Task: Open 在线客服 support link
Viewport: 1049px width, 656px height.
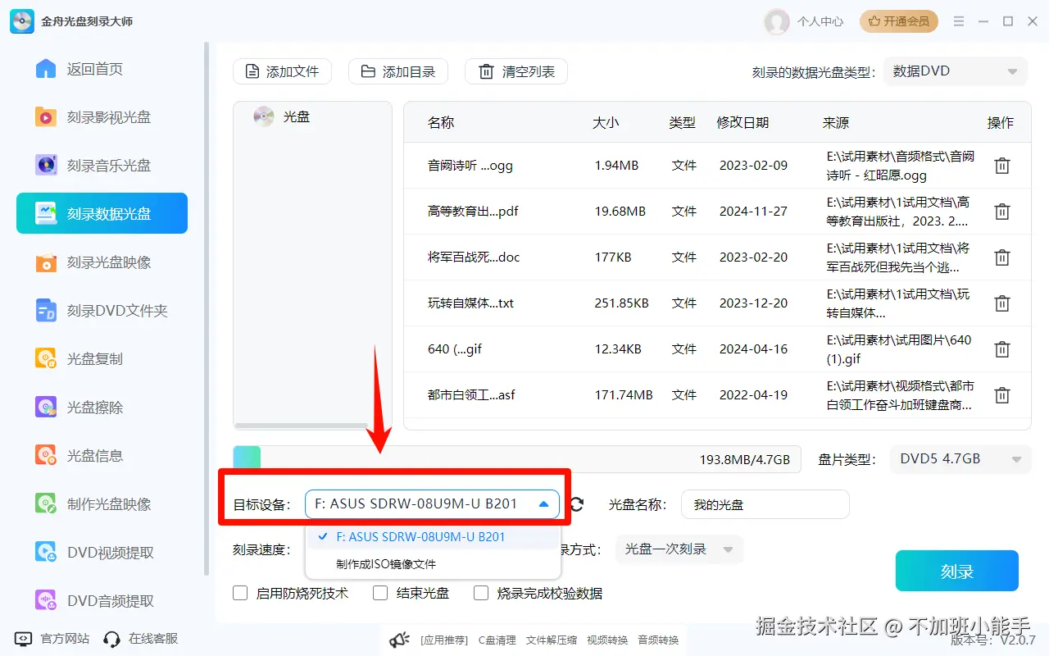Action: click(x=141, y=639)
